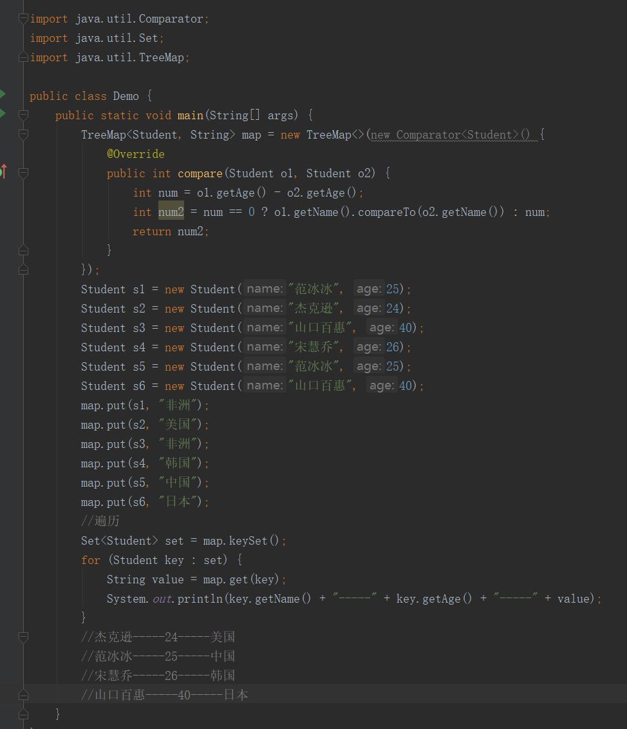Click name hint on s1 Student line
627x729 pixels.
[x=265, y=289]
